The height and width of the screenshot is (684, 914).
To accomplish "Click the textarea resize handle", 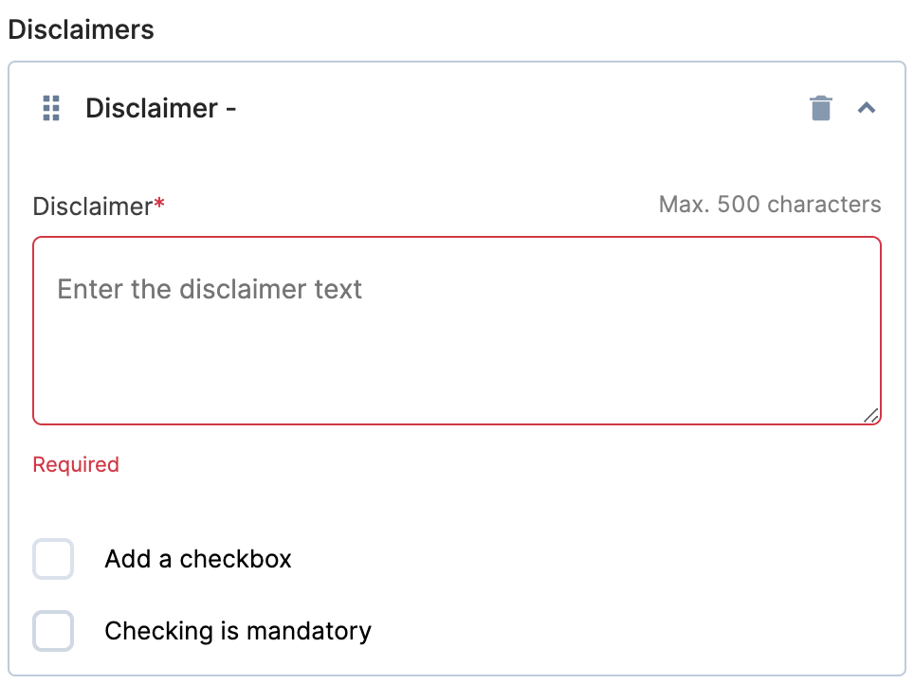I will tap(871, 414).
